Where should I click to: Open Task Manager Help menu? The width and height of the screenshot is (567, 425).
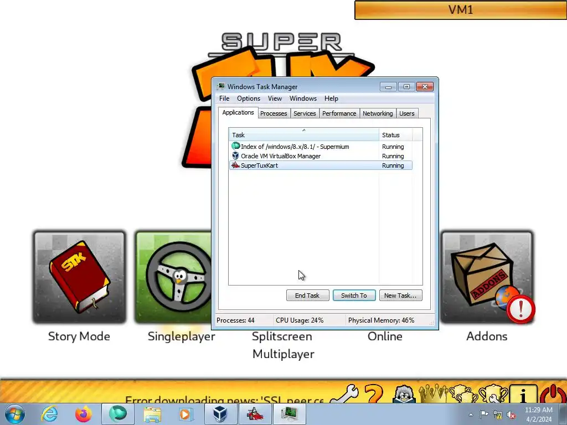tap(331, 99)
